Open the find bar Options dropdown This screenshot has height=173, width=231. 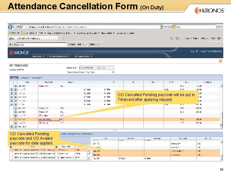pyautogui.click(x=93, y=45)
